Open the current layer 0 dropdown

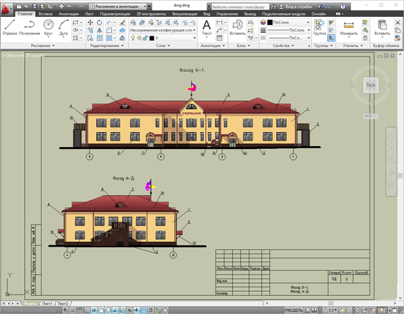click(162, 38)
